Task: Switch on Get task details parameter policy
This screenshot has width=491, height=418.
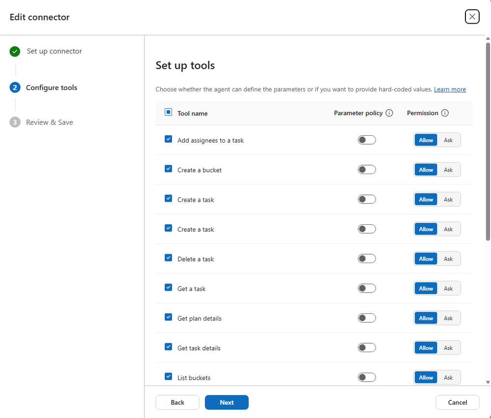Action: pyautogui.click(x=367, y=348)
